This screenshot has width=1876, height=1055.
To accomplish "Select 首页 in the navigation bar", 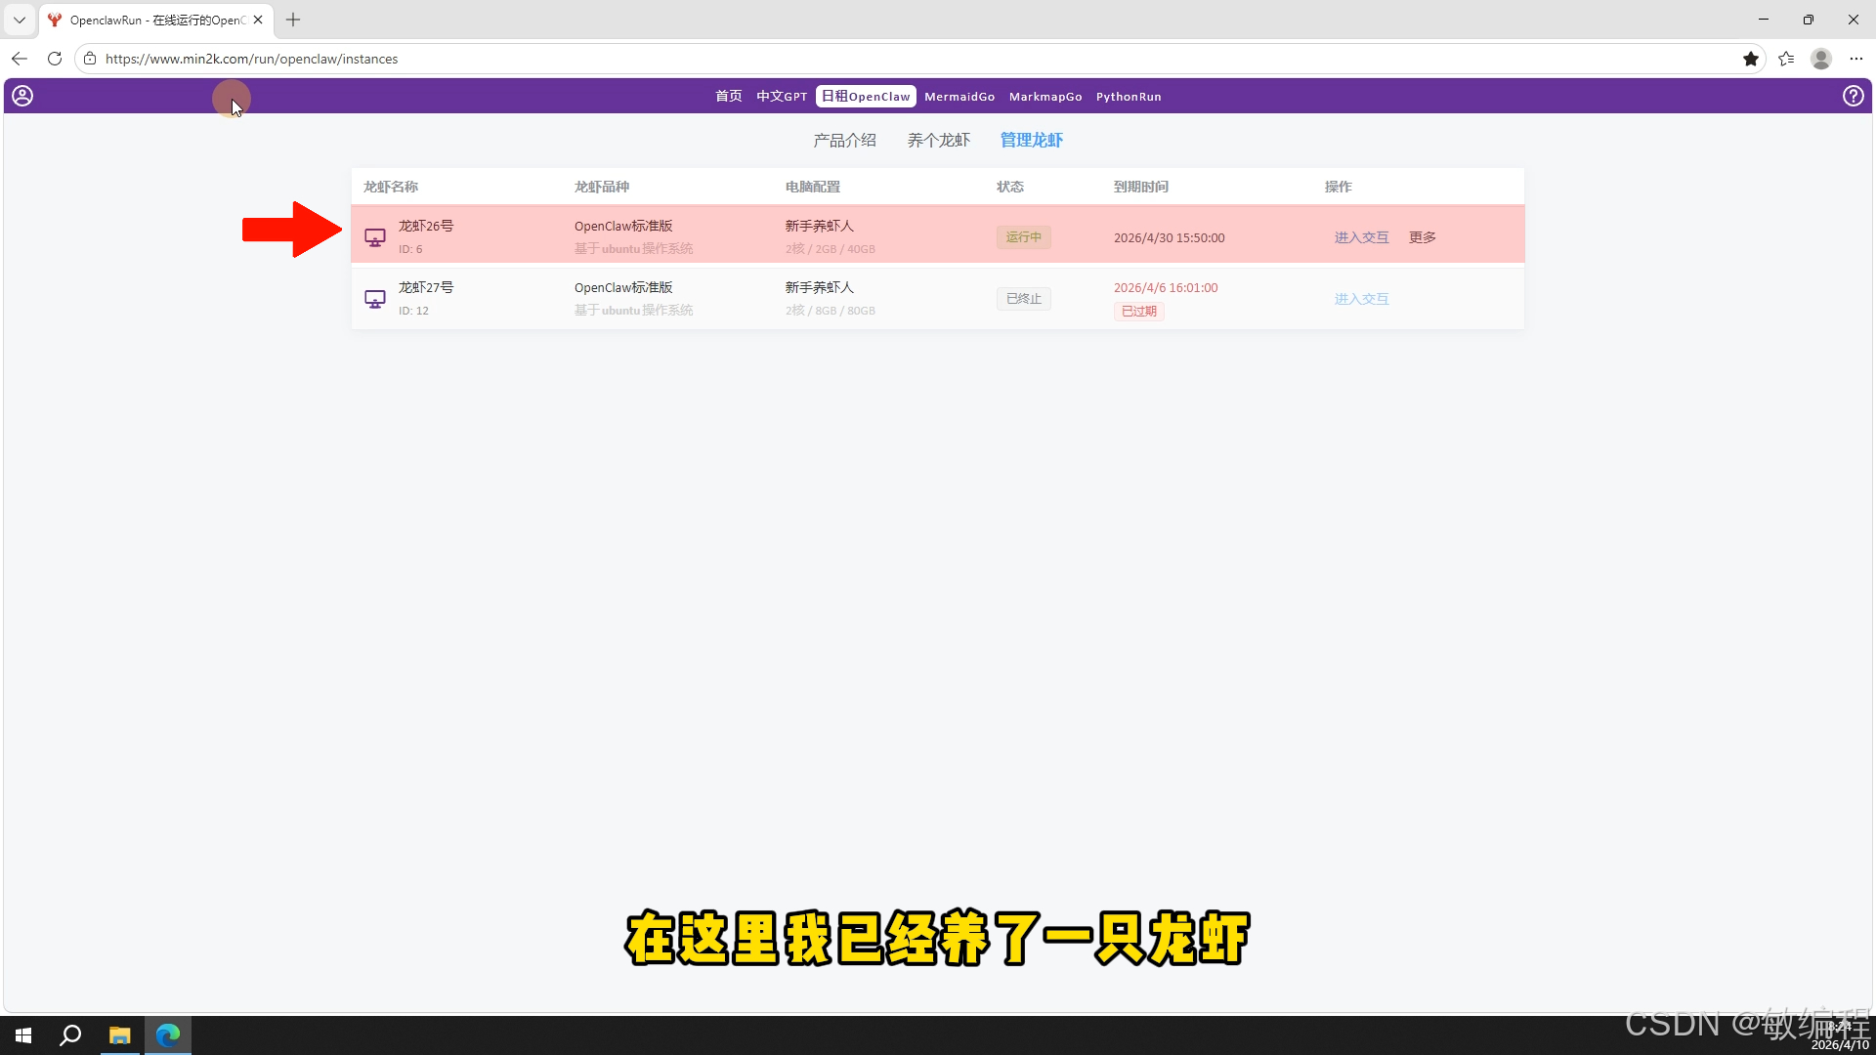I will [x=727, y=96].
